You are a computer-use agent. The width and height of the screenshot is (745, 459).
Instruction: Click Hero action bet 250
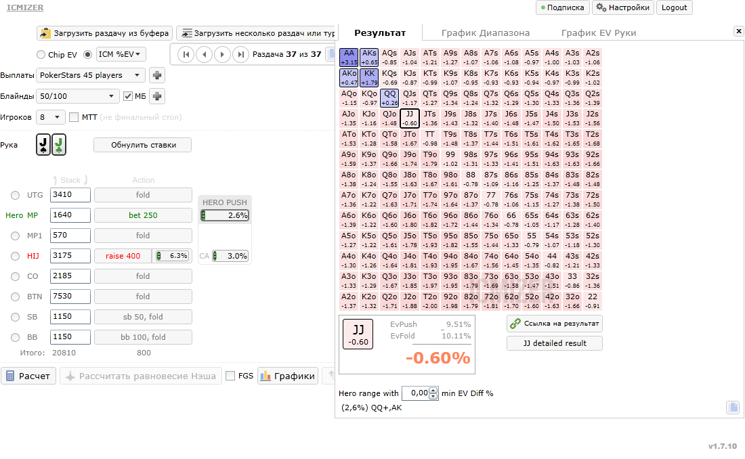(x=143, y=215)
